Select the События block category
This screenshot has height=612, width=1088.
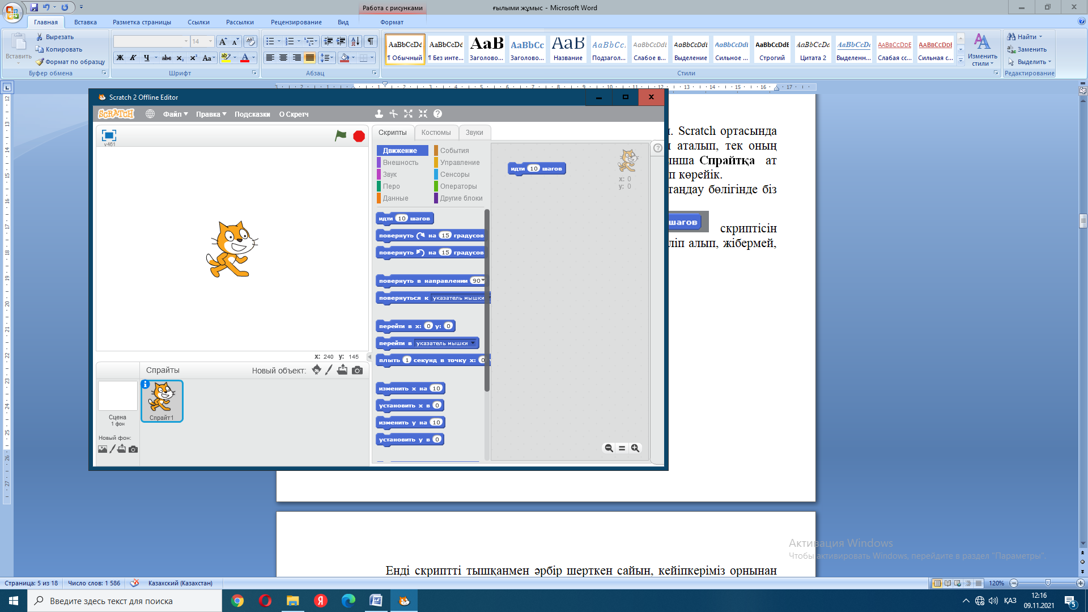454,151
